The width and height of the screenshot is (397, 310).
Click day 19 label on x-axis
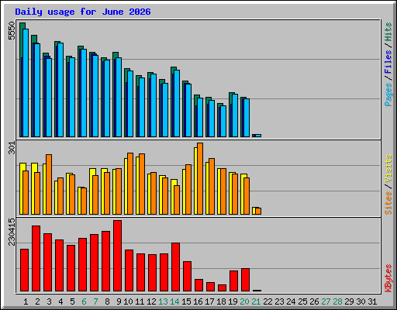pos(233,301)
